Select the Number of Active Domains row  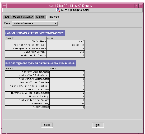pyautogui.click(x=45, y=55)
